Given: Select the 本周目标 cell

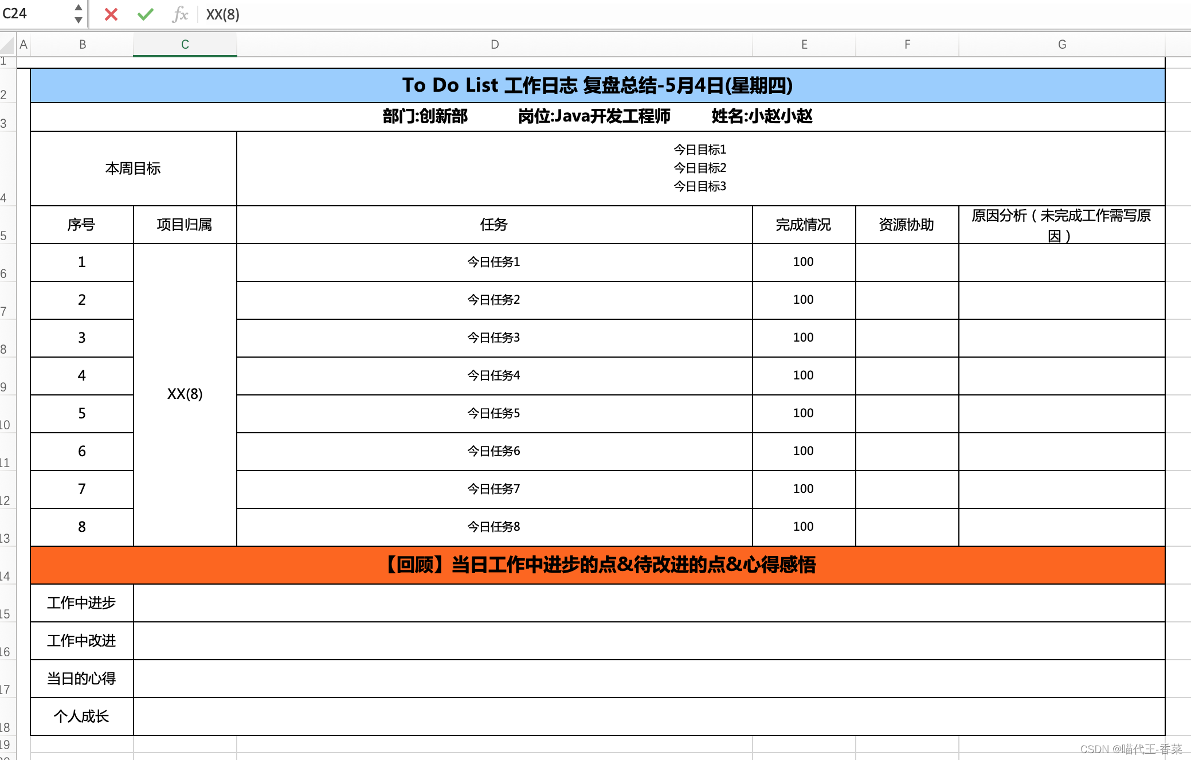Looking at the screenshot, I should tap(134, 169).
